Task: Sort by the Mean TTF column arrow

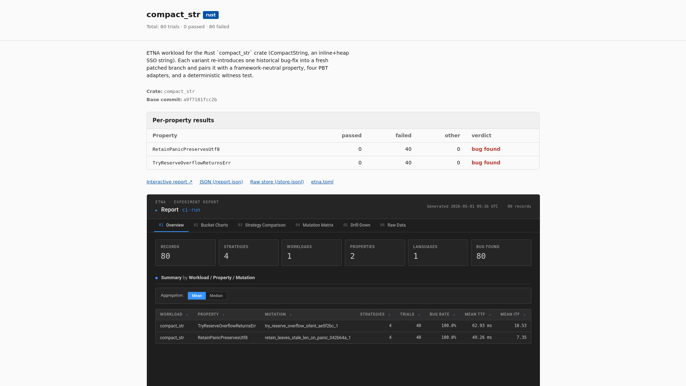Action: click(x=489, y=315)
